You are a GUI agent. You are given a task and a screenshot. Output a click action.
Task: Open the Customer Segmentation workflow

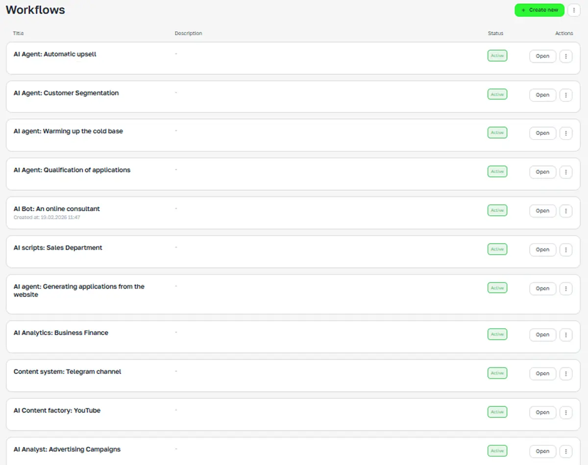(x=542, y=95)
